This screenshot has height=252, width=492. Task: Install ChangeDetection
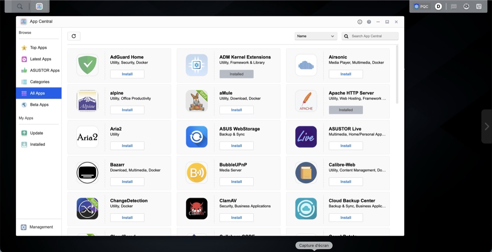pyautogui.click(x=127, y=218)
